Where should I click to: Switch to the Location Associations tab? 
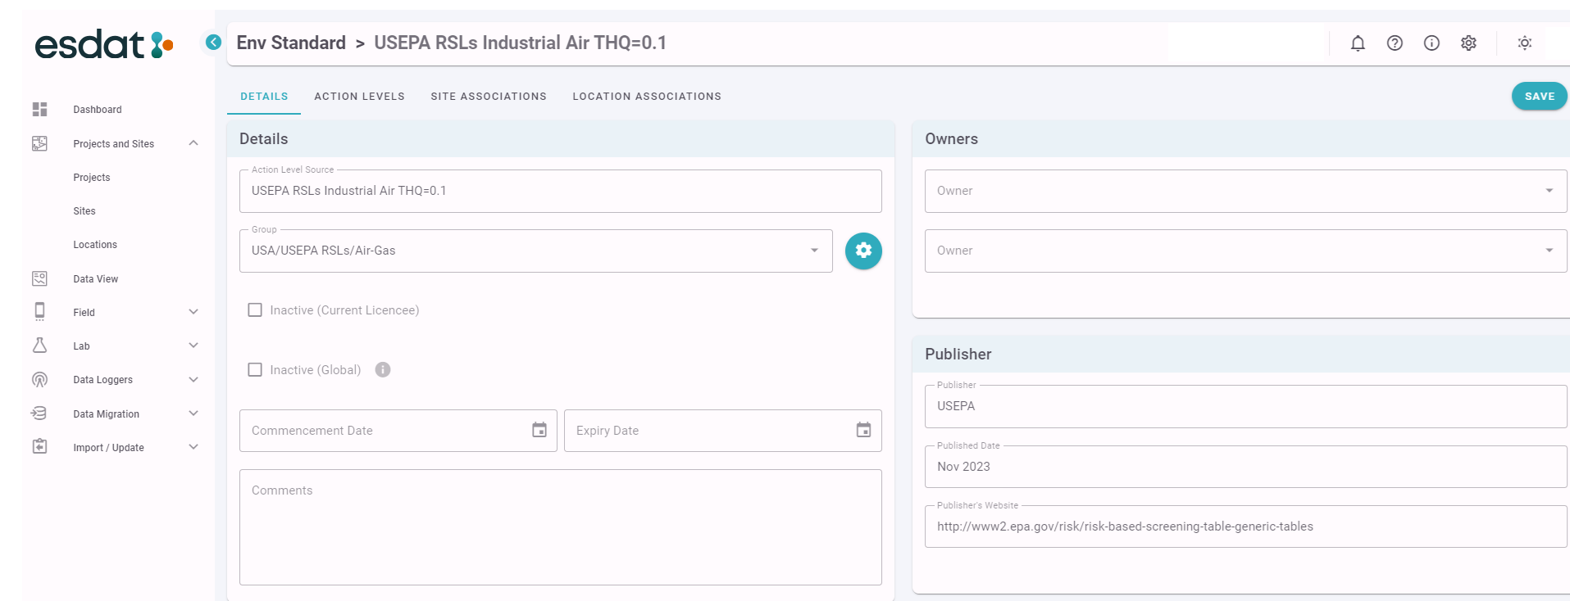click(647, 97)
